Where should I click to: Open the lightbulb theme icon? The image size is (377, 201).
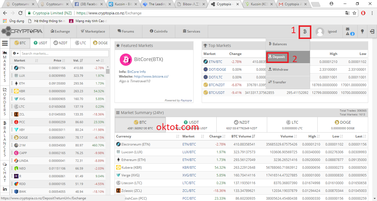362,31
